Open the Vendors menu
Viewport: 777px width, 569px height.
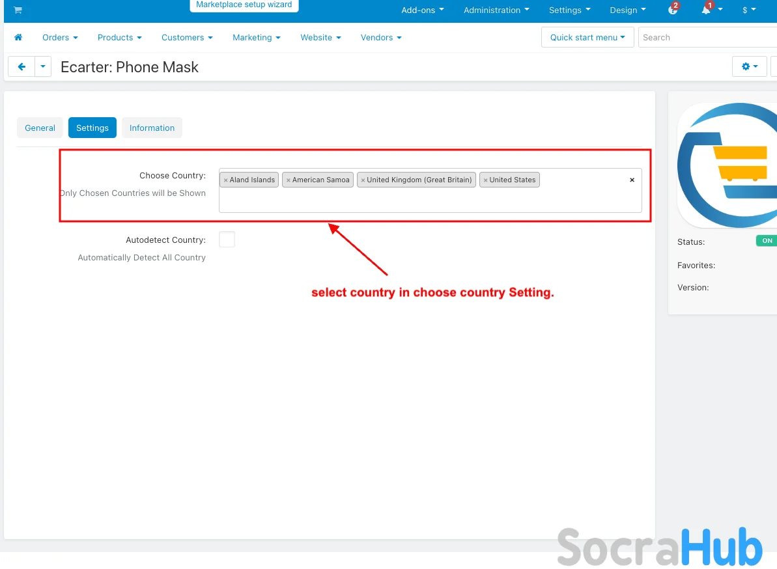tap(380, 37)
